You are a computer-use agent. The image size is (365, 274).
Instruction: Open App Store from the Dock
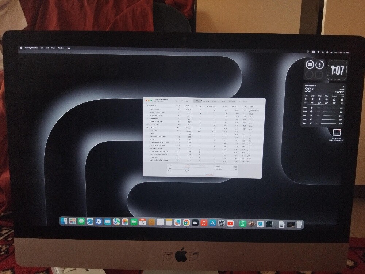(x=212, y=223)
